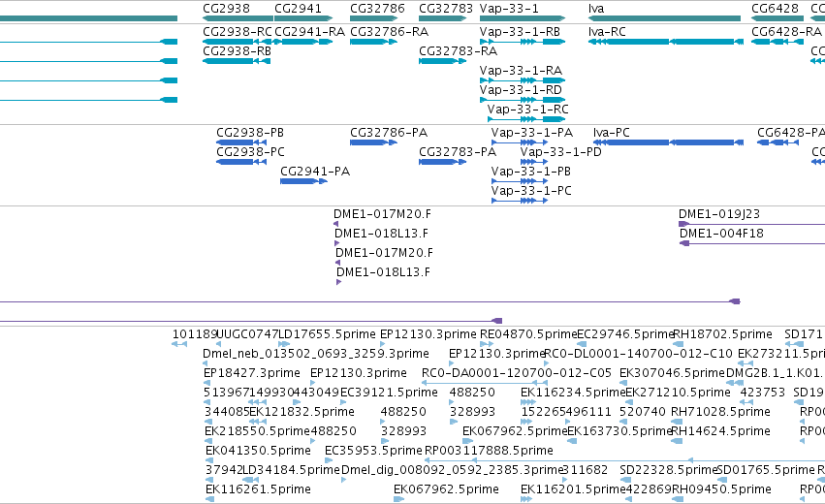The width and height of the screenshot is (825, 504).
Task: Click EST RH09450.5prime
Action: pyautogui.click(x=721, y=489)
